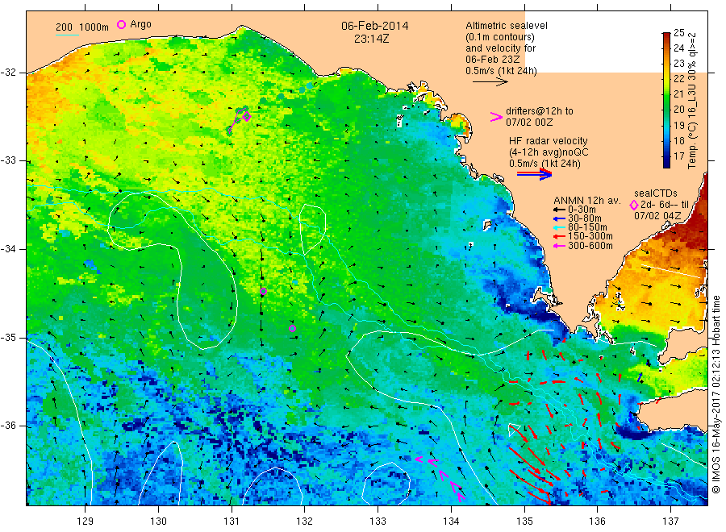The height and width of the screenshot is (532, 726).
Task: Click the HF radar velocity label
Action: coord(549,141)
